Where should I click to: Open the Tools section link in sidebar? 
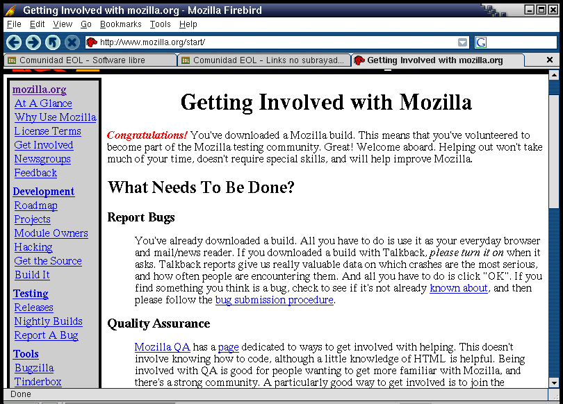pos(26,354)
